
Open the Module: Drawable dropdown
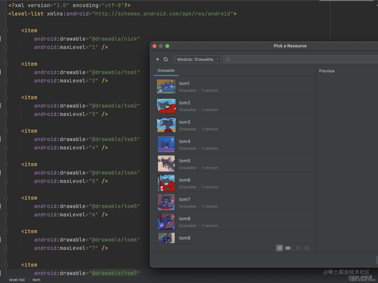(x=198, y=59)
